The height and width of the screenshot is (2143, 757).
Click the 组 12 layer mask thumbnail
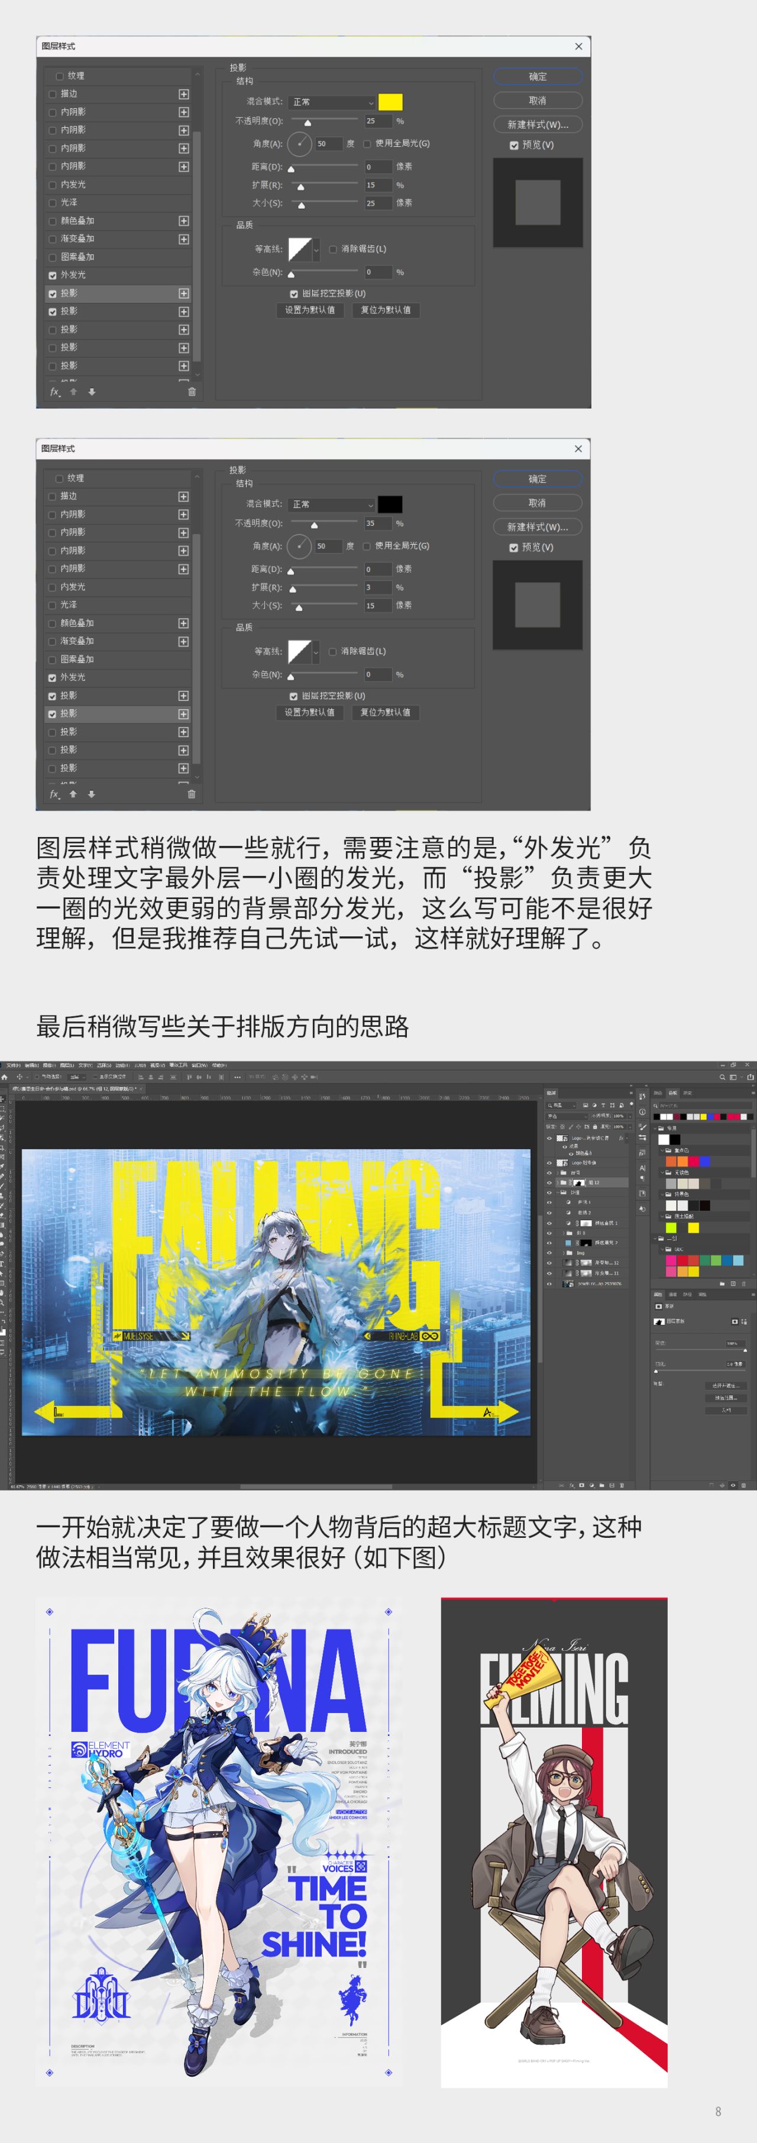point(579,1182)
